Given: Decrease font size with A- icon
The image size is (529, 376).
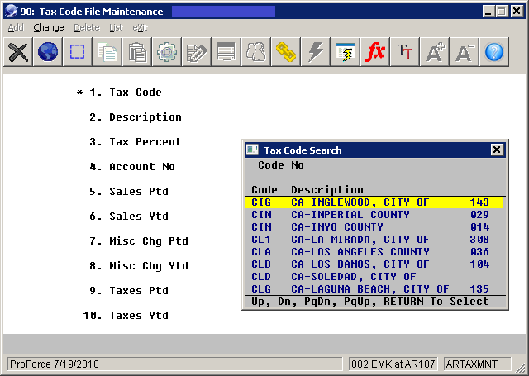Looking at the screenshot, I should (465, 52).
